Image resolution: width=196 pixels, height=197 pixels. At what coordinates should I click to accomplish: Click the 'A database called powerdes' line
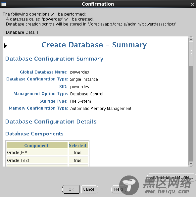(50, 19)
